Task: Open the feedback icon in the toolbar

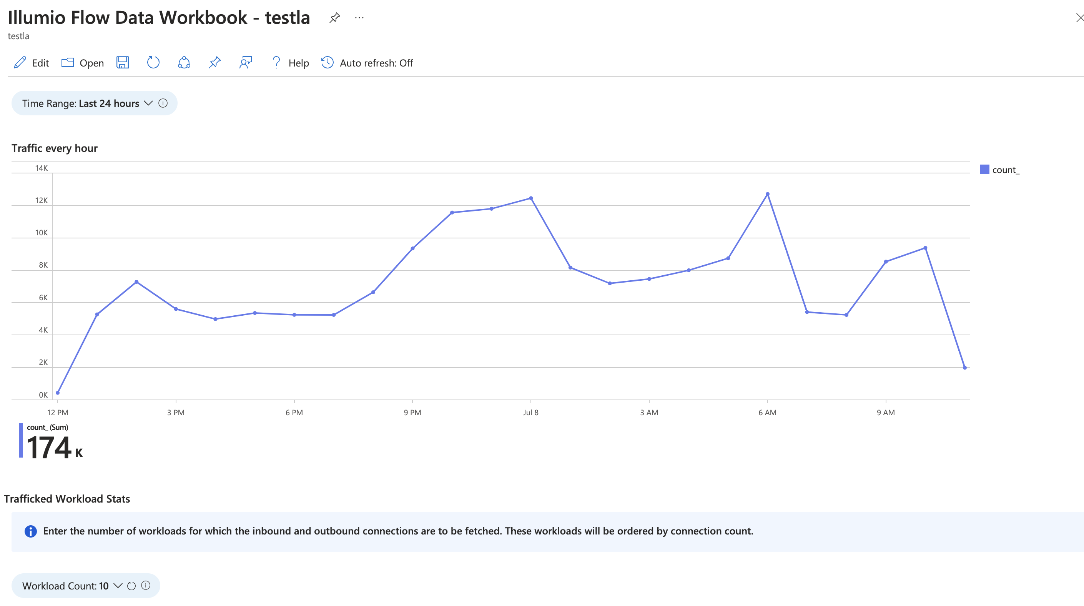Action: tap(246, 63)
